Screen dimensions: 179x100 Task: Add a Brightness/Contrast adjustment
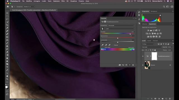point(148,31)
